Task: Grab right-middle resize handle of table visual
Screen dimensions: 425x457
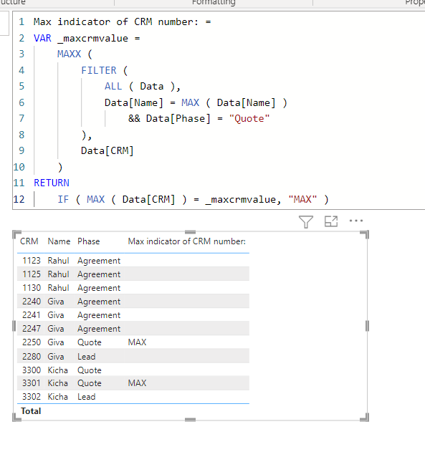Action: coord(367,326)
